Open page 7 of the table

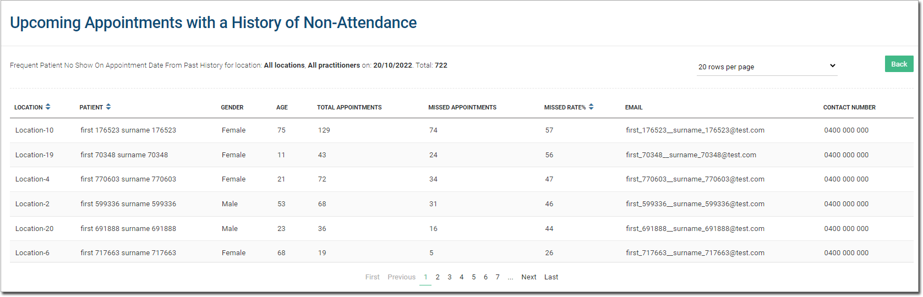click(x=498, y=277)
